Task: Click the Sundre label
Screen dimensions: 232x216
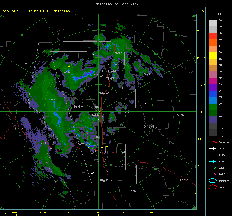Action: point(78,106)
